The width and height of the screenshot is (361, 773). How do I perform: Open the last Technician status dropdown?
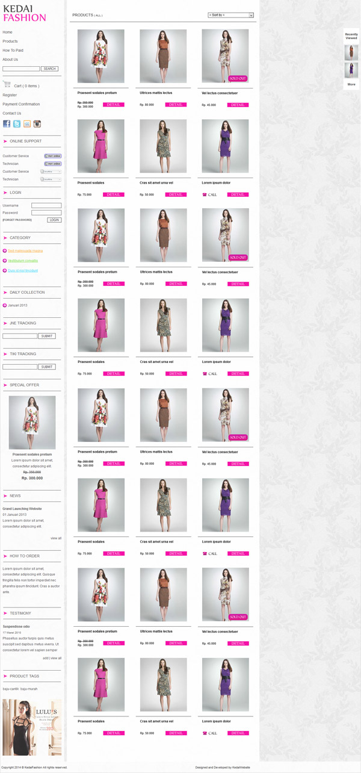pyautogui.click(x=51, y=179)
